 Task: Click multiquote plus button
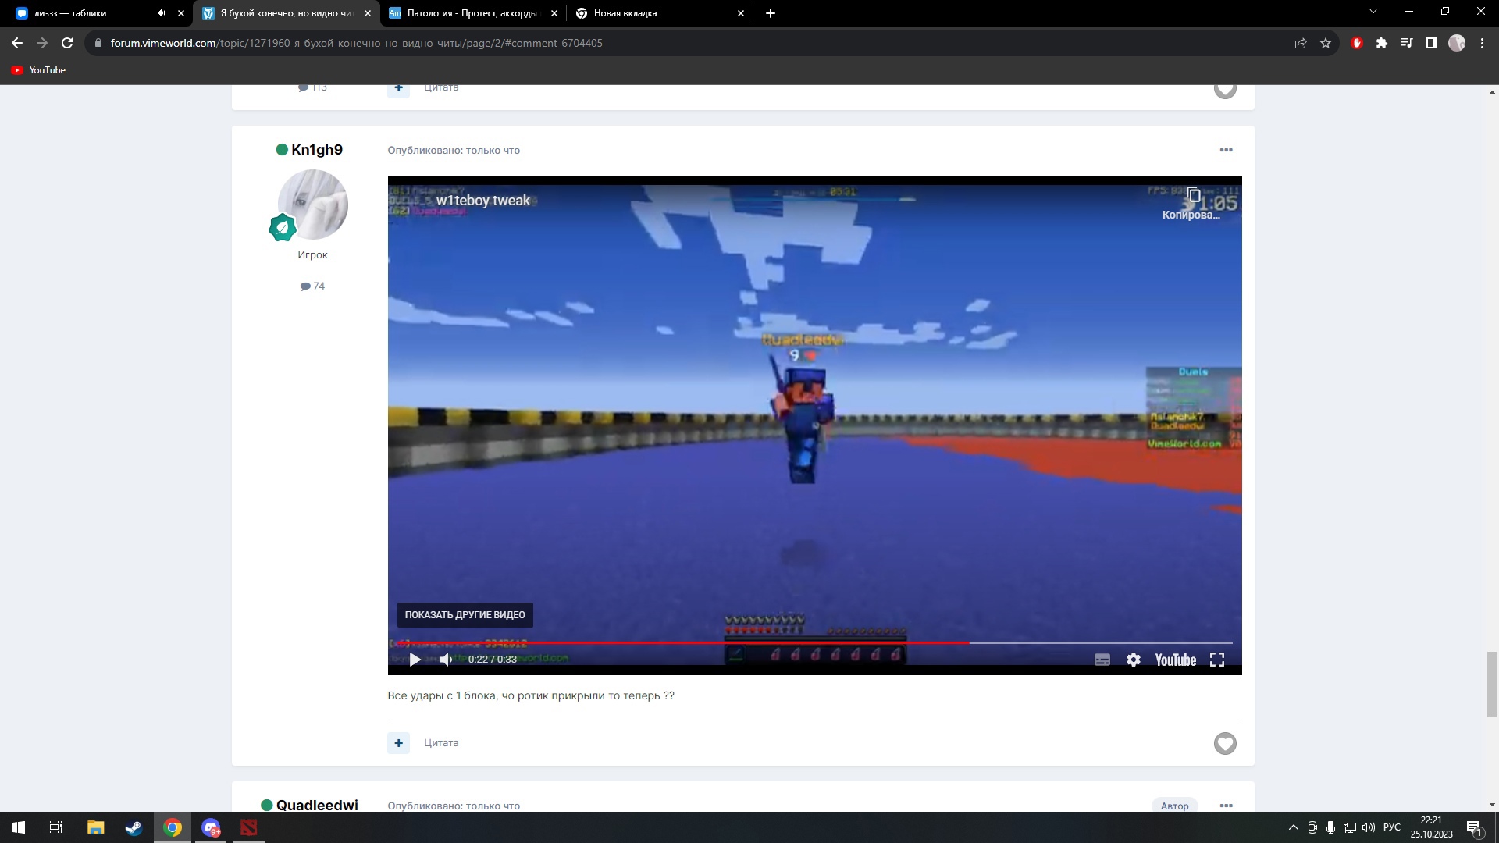[398, 743]
